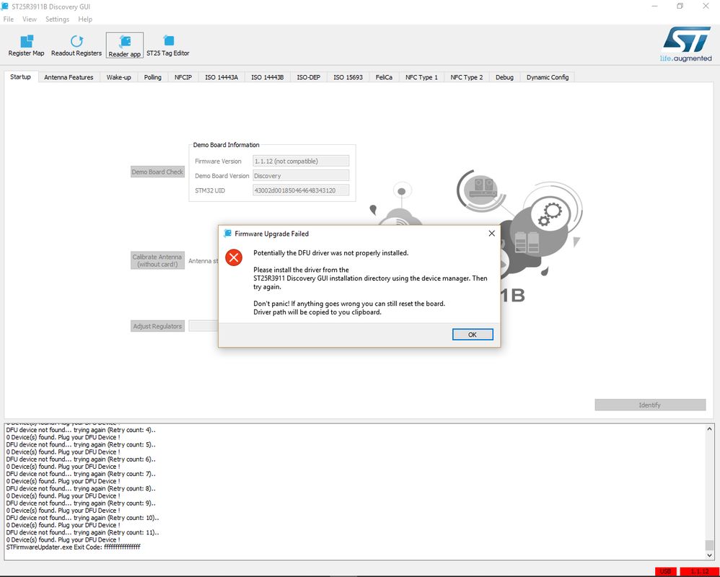Open the Help menu
The width and height of the screenshot is (720, 577).
tap(85, 19)
